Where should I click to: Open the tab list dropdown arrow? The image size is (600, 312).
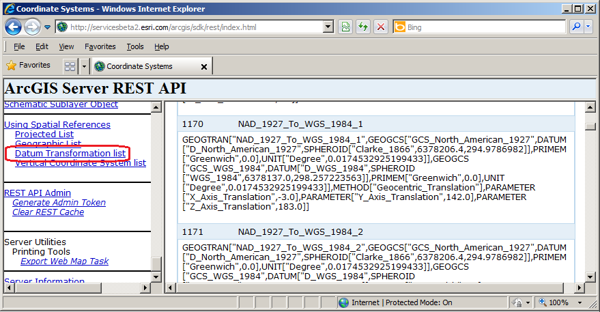pyautogui.click(x=84, y=67)
